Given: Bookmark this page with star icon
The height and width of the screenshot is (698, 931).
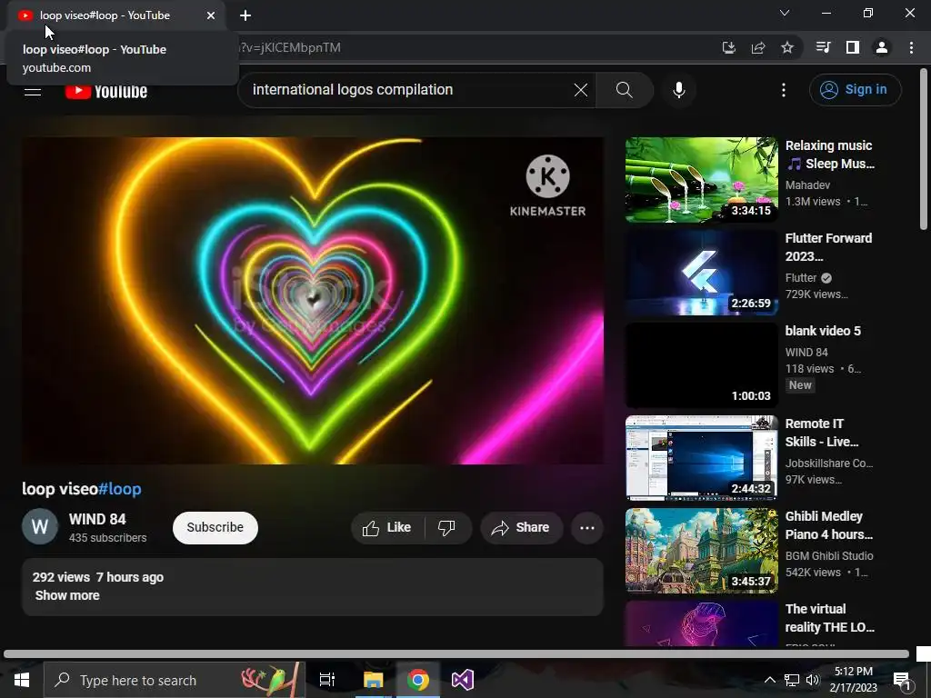Looking at the screenshot, I should (x=787, y=47).
